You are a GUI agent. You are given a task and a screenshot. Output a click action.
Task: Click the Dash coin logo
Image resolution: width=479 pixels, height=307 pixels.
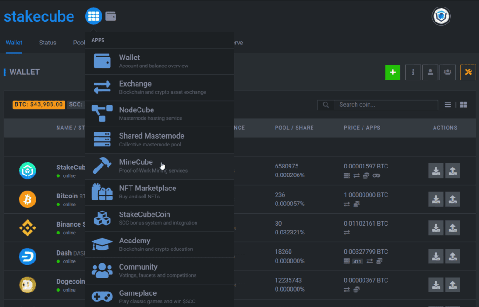pyautogui.click(x=28, y=256)
